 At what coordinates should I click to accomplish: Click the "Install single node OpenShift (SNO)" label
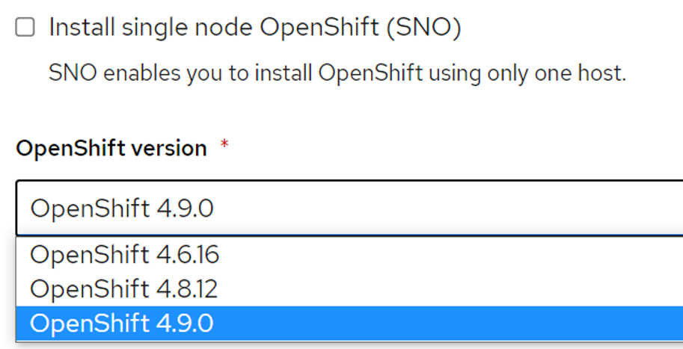pyautogui.click(x=254, y=28)
